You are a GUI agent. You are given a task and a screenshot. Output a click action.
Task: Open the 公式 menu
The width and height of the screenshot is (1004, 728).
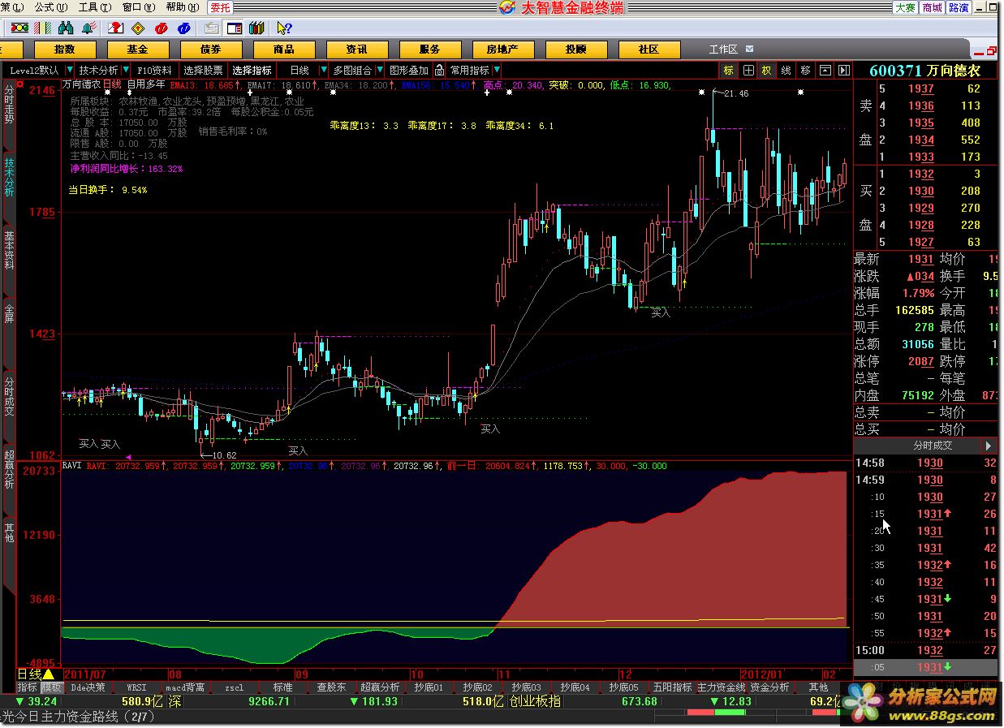click(50, 6)
